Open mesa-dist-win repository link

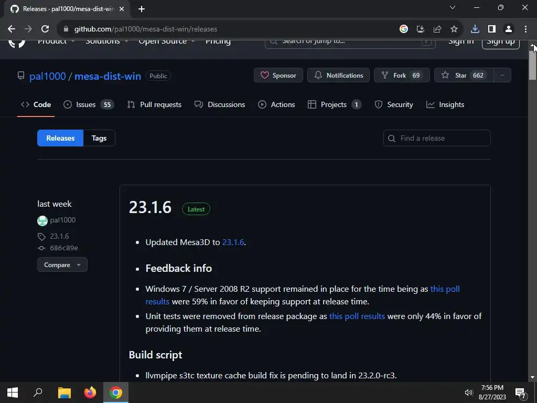(x=108, y=76)
